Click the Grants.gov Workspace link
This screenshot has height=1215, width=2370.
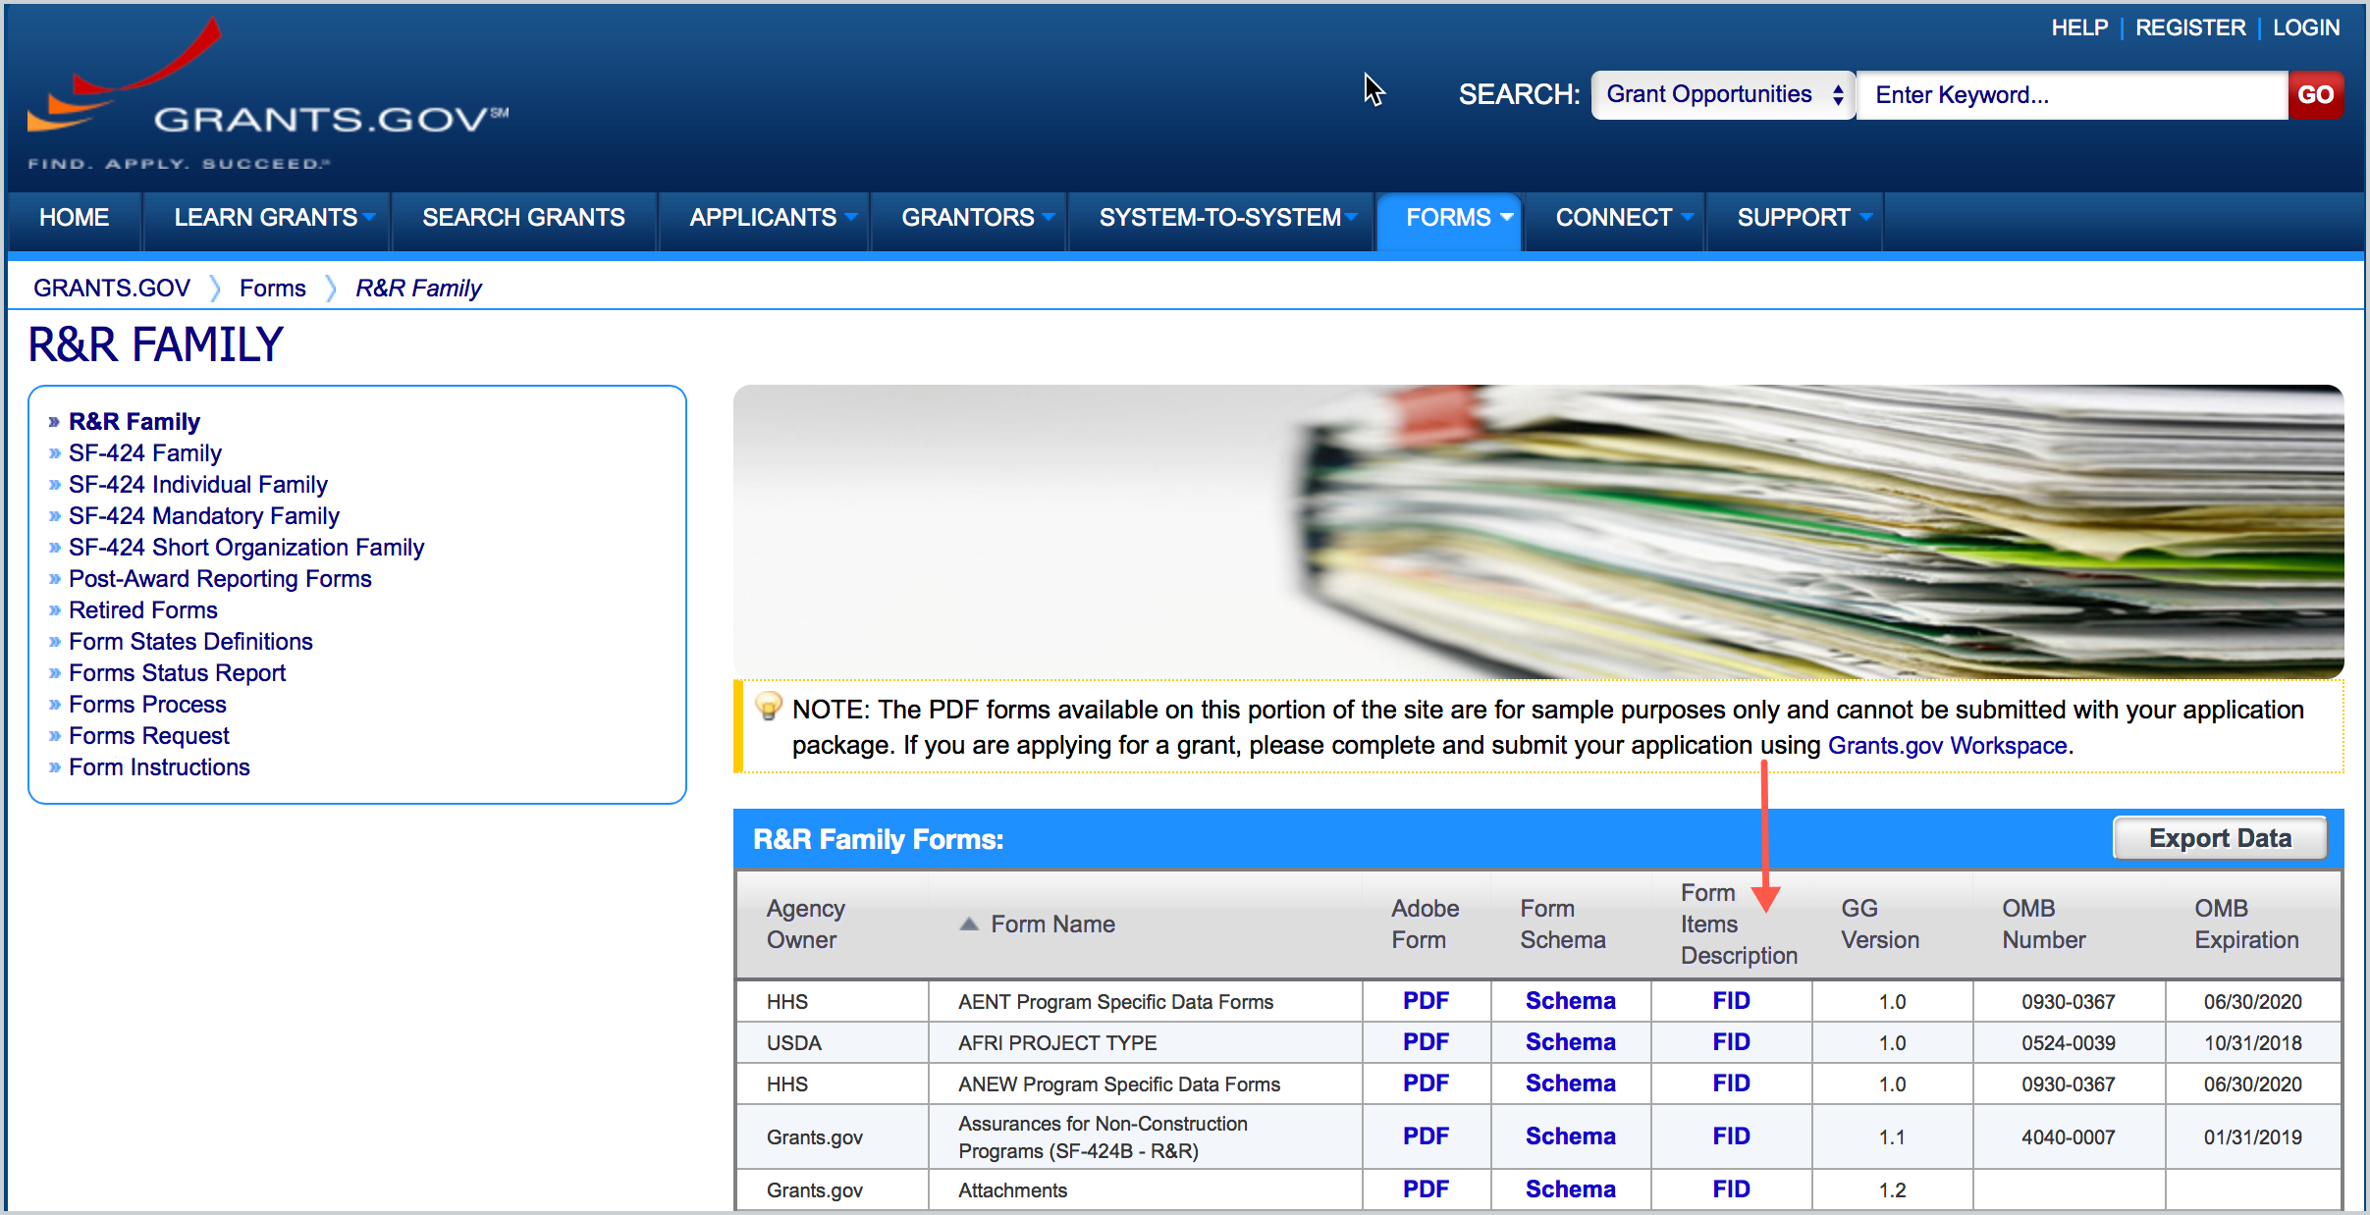pyautogui.click(x=1948, y=745)
